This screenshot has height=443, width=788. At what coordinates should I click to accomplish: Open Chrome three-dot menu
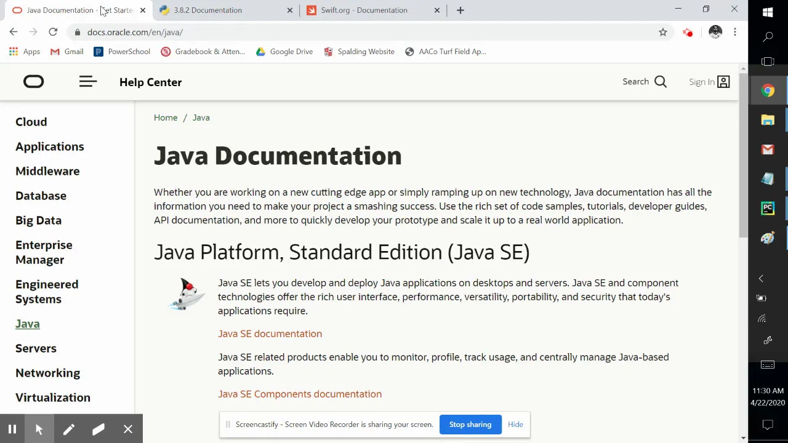pyautogui.click(x=735, y=32)
